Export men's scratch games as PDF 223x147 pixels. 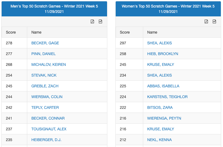(x=92, y=21)
